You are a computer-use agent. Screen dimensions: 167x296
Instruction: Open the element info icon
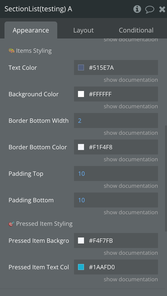coord(137,9)
